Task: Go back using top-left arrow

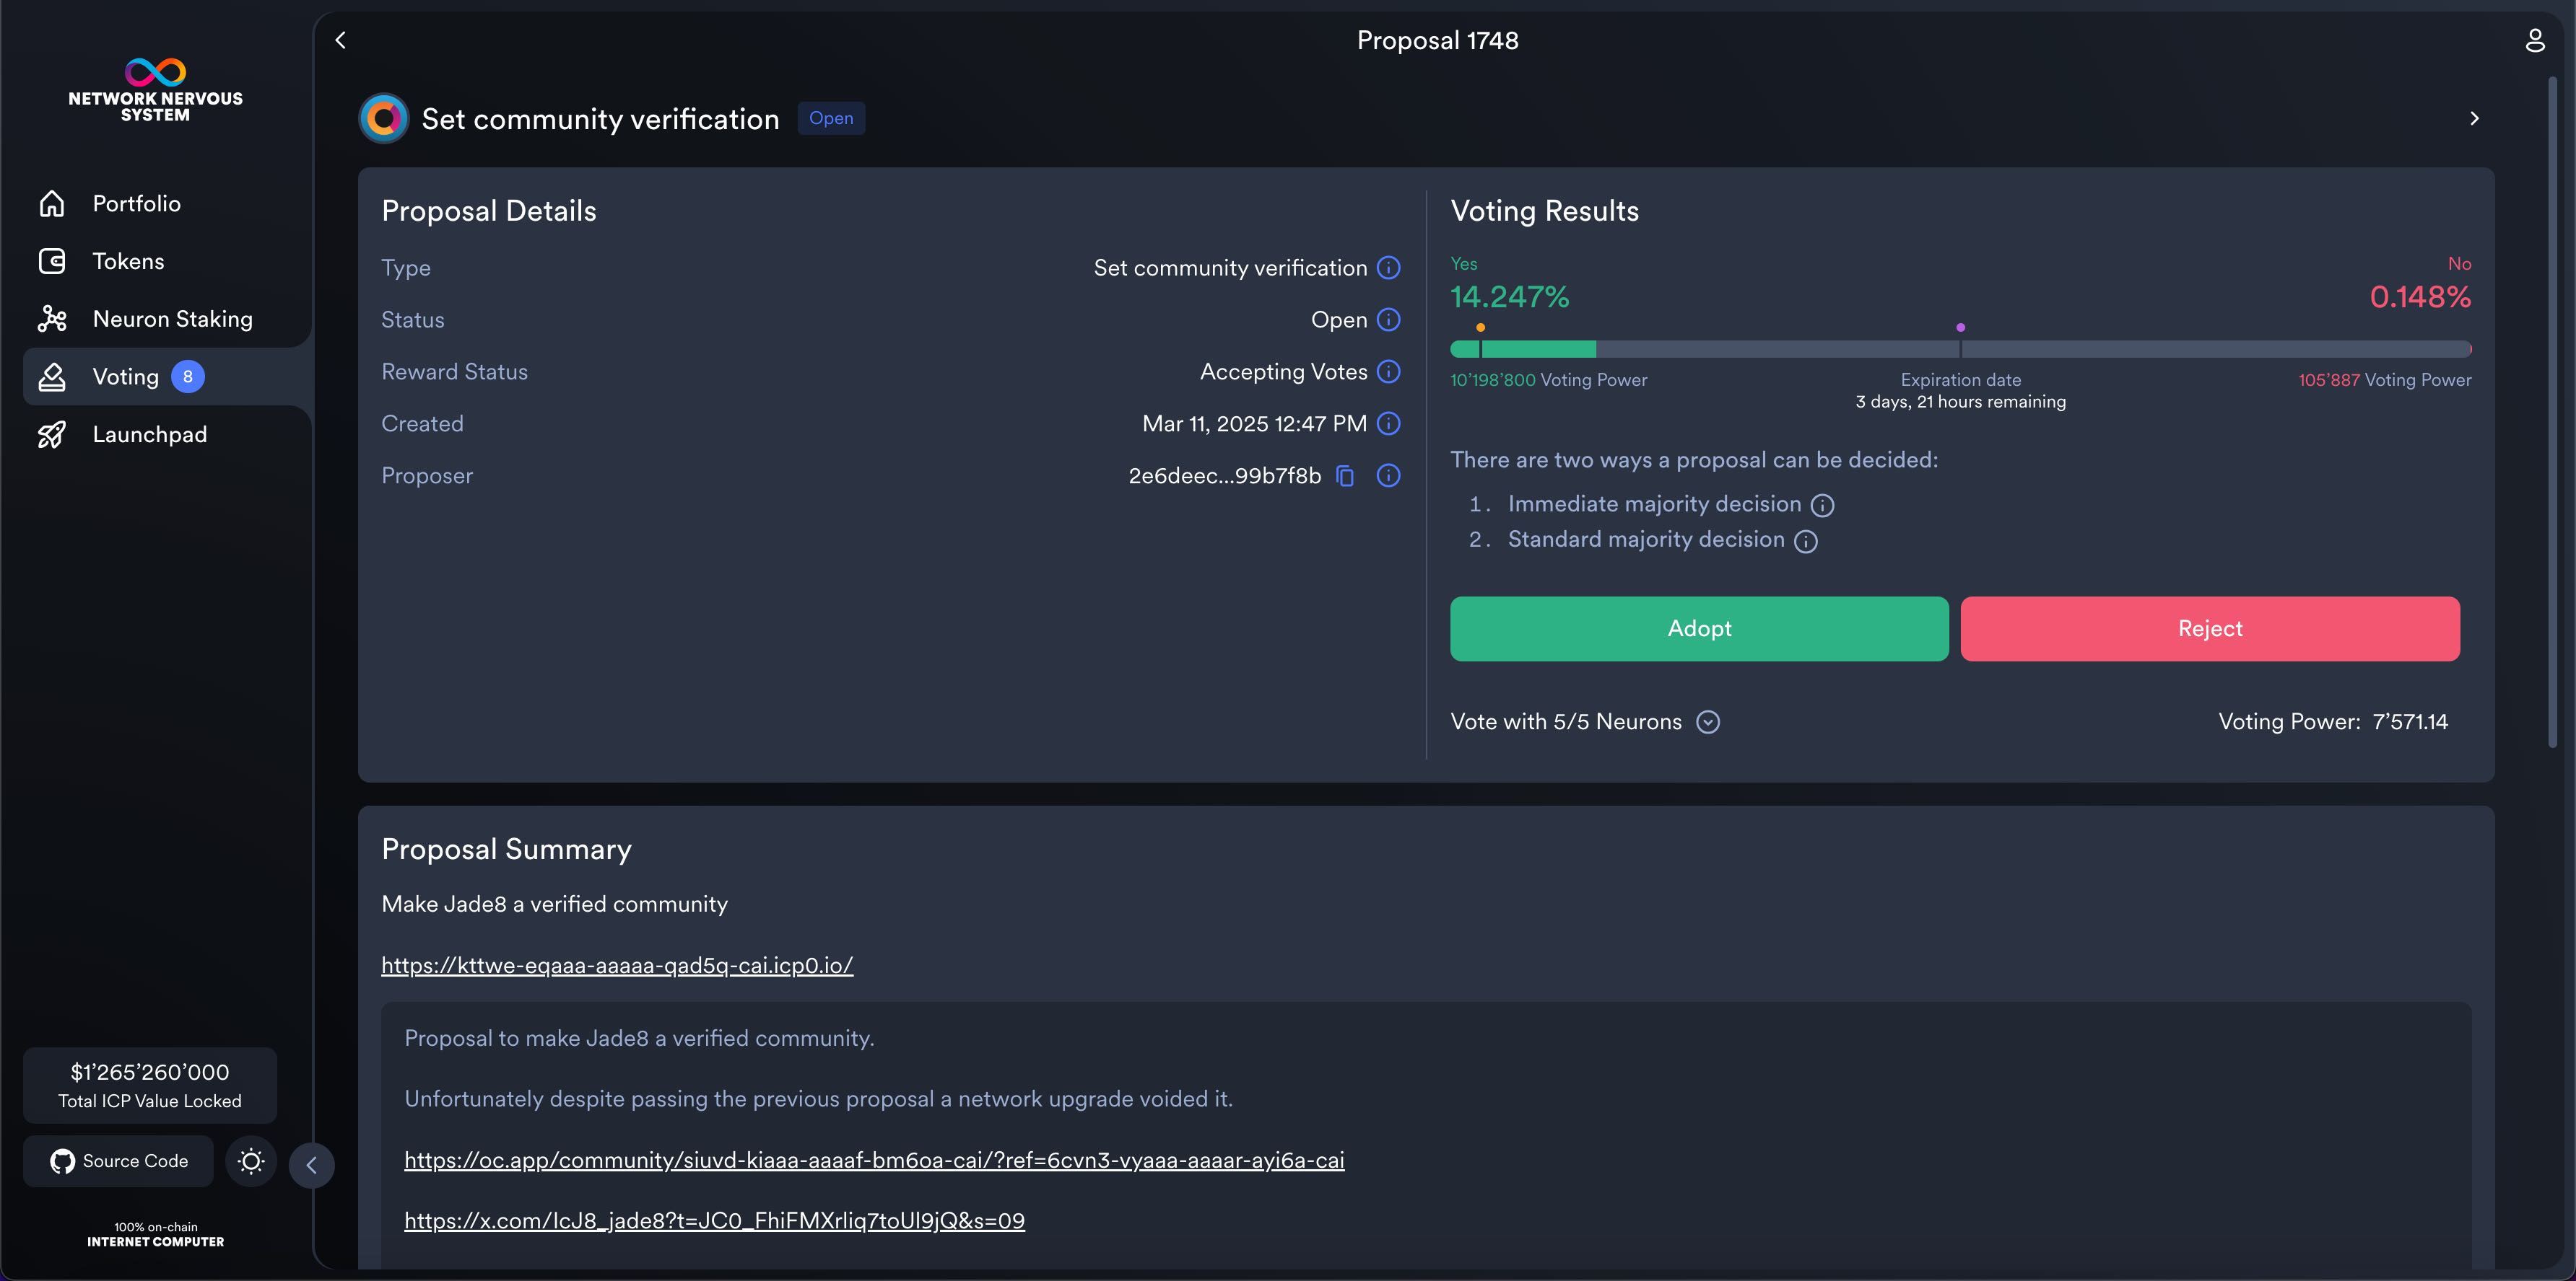Action: [x=341, y=40]
